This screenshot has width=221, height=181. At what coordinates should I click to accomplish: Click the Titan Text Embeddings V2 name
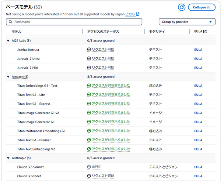(36, 149)
